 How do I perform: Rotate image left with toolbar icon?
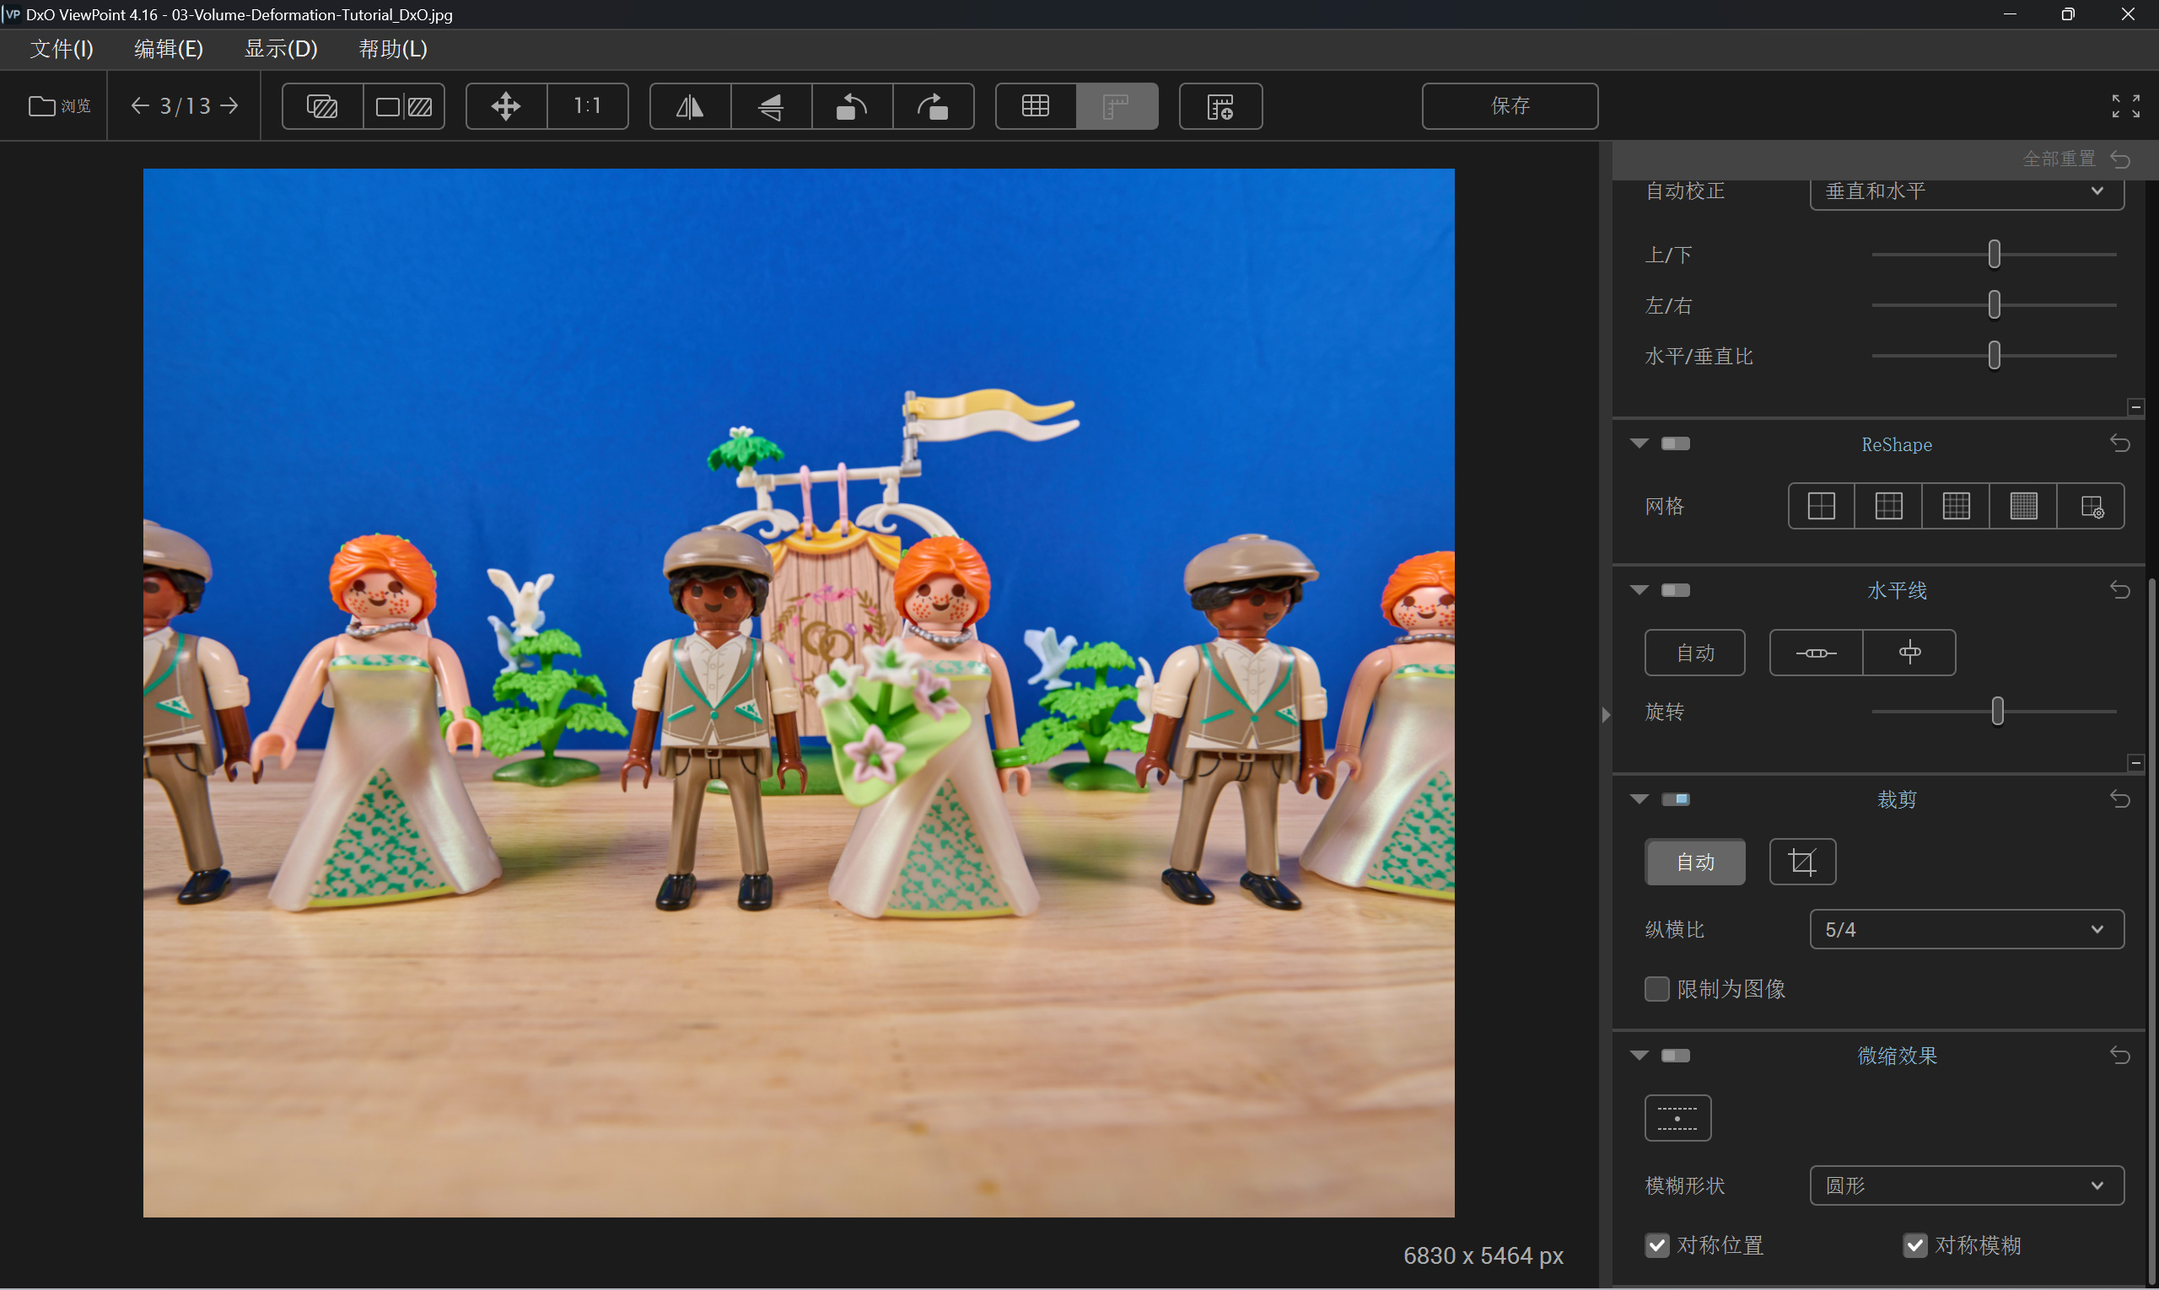851,106
